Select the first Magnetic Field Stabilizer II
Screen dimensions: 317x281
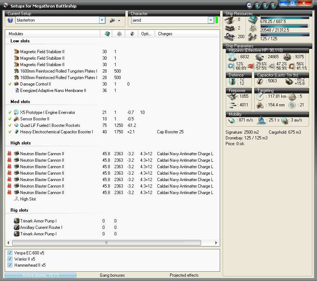point(42,52)
